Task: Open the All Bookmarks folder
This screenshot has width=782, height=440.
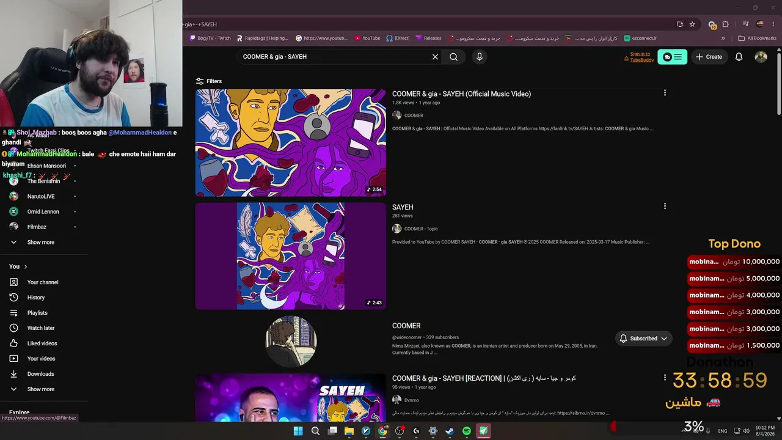Action: click(x=758, y=38)
